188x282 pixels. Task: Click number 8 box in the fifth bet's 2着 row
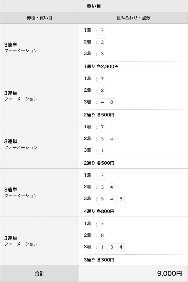click(x=102, y=235)
